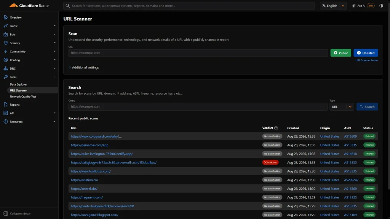Open Data Explorer in sidebar
Image resolution: width=390 pixels, height=219 pixels.
click(18, 84)
